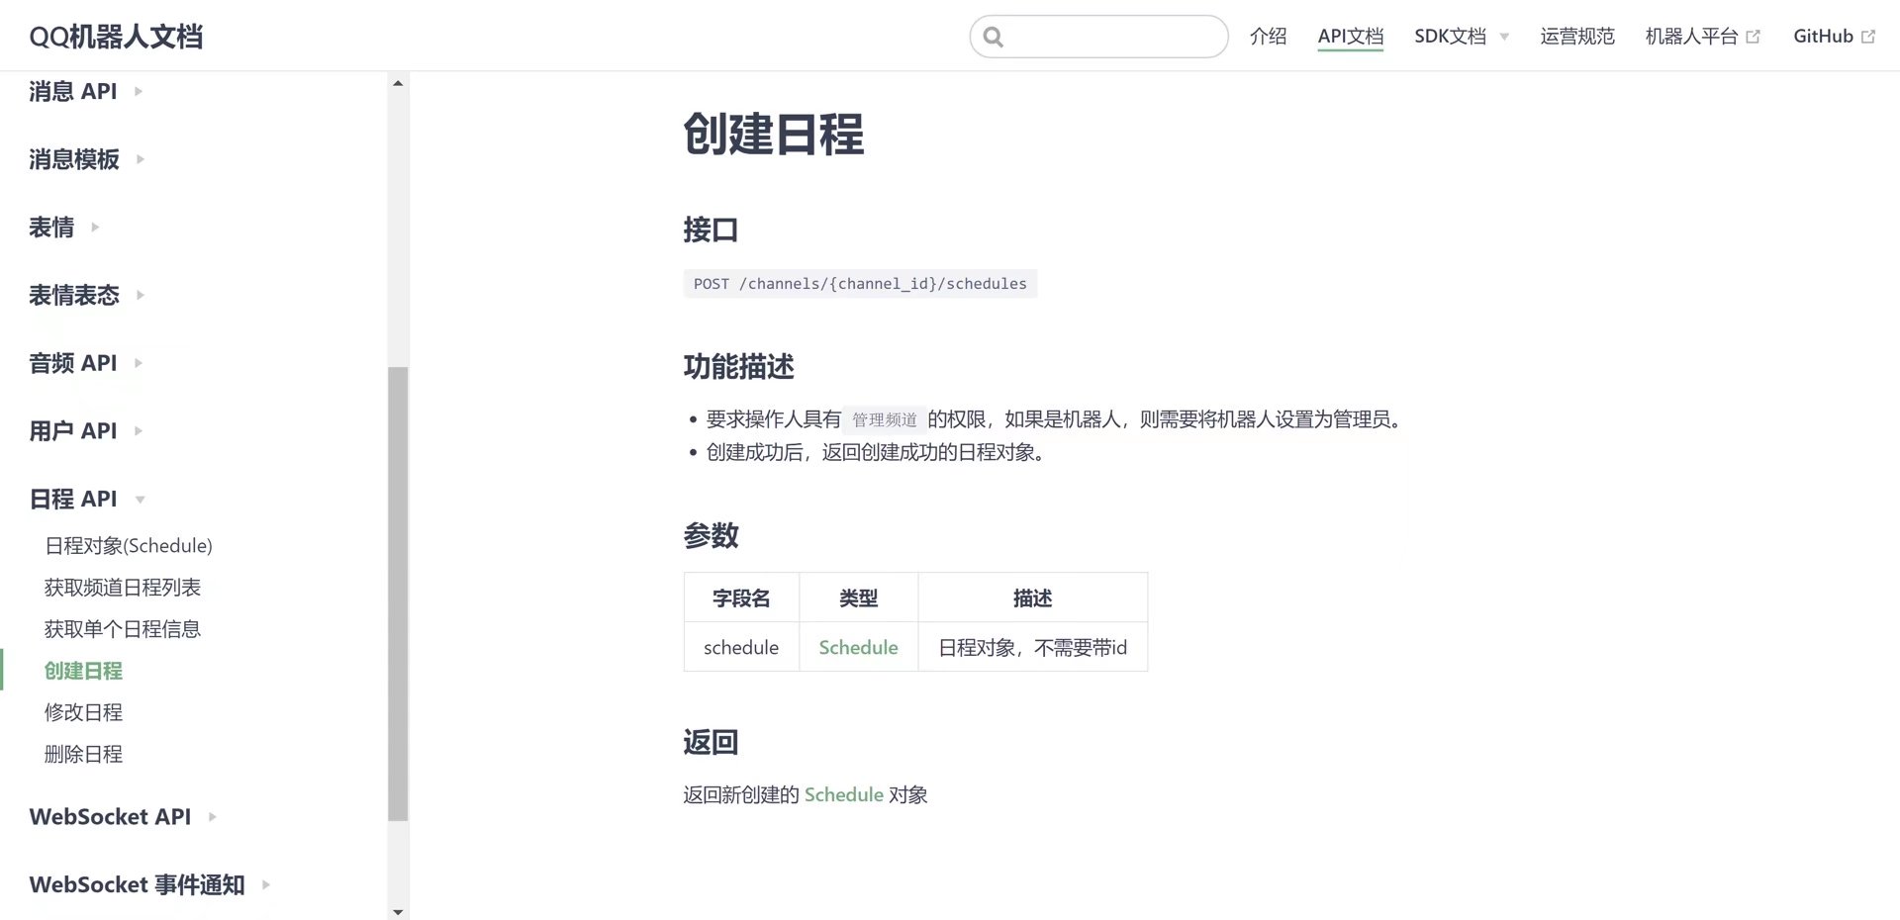The width and height of the screenshot is (1900, 920).
Task: Follow the Schedule link under 返回
Action: point(843,794)
